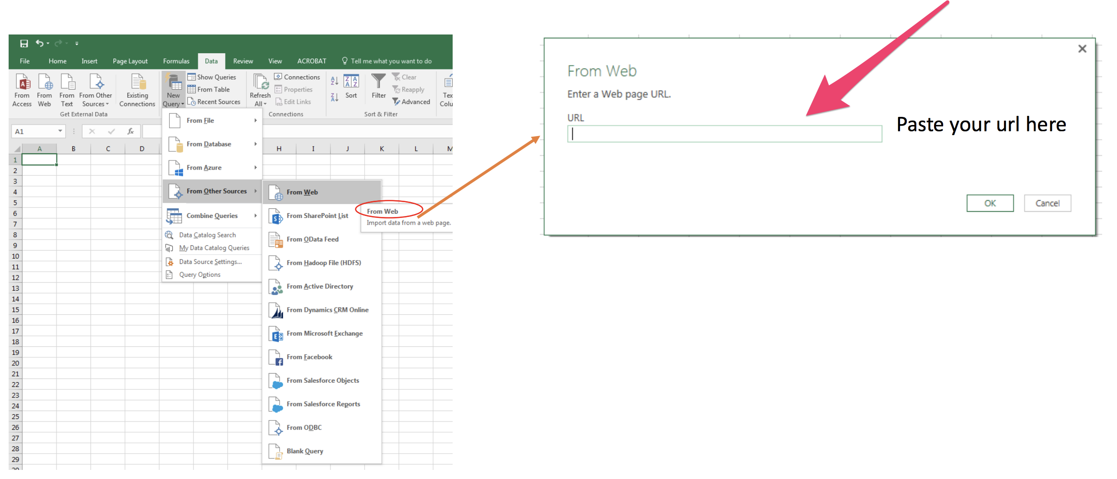Switch to the Home tab
This screenshot has width=1117, height=479.
(x=57, y=61)
